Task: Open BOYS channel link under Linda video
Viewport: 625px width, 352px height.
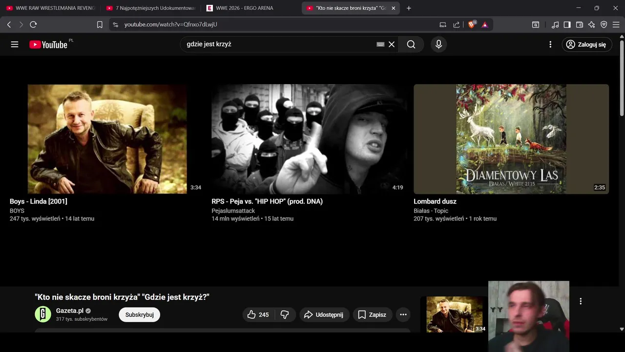Action: [17, 211]
